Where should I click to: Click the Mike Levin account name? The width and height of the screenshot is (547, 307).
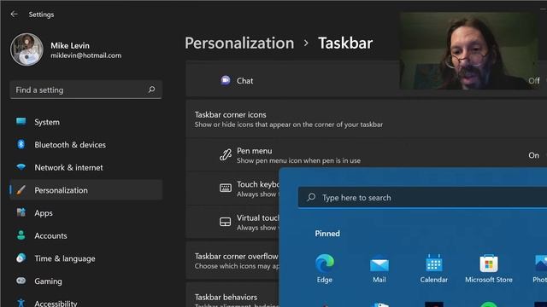coord(70,45)
